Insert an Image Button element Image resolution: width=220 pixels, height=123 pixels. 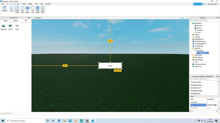tap(37, 10)
